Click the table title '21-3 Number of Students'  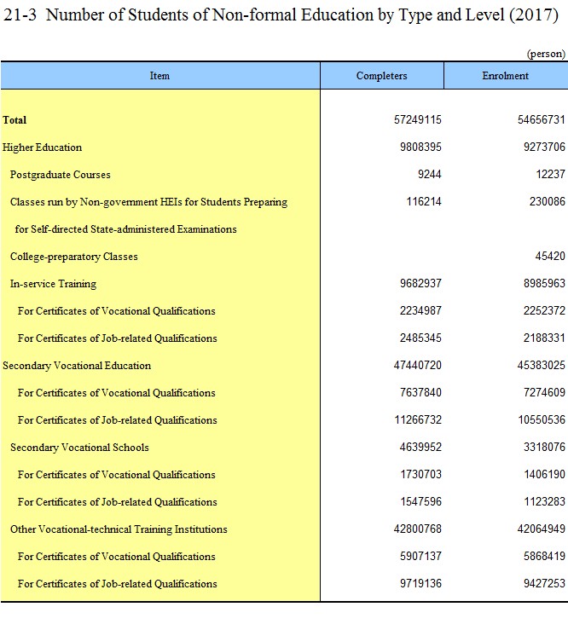[281, 14]
